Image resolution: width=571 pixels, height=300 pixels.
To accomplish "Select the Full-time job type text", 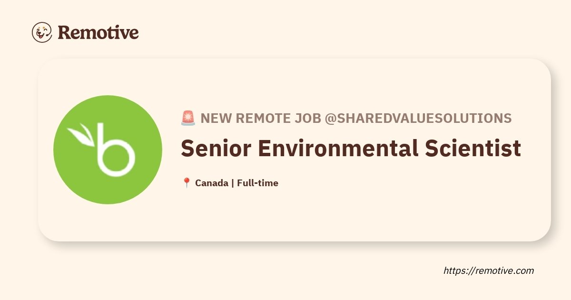I will (x=257, y=183).
